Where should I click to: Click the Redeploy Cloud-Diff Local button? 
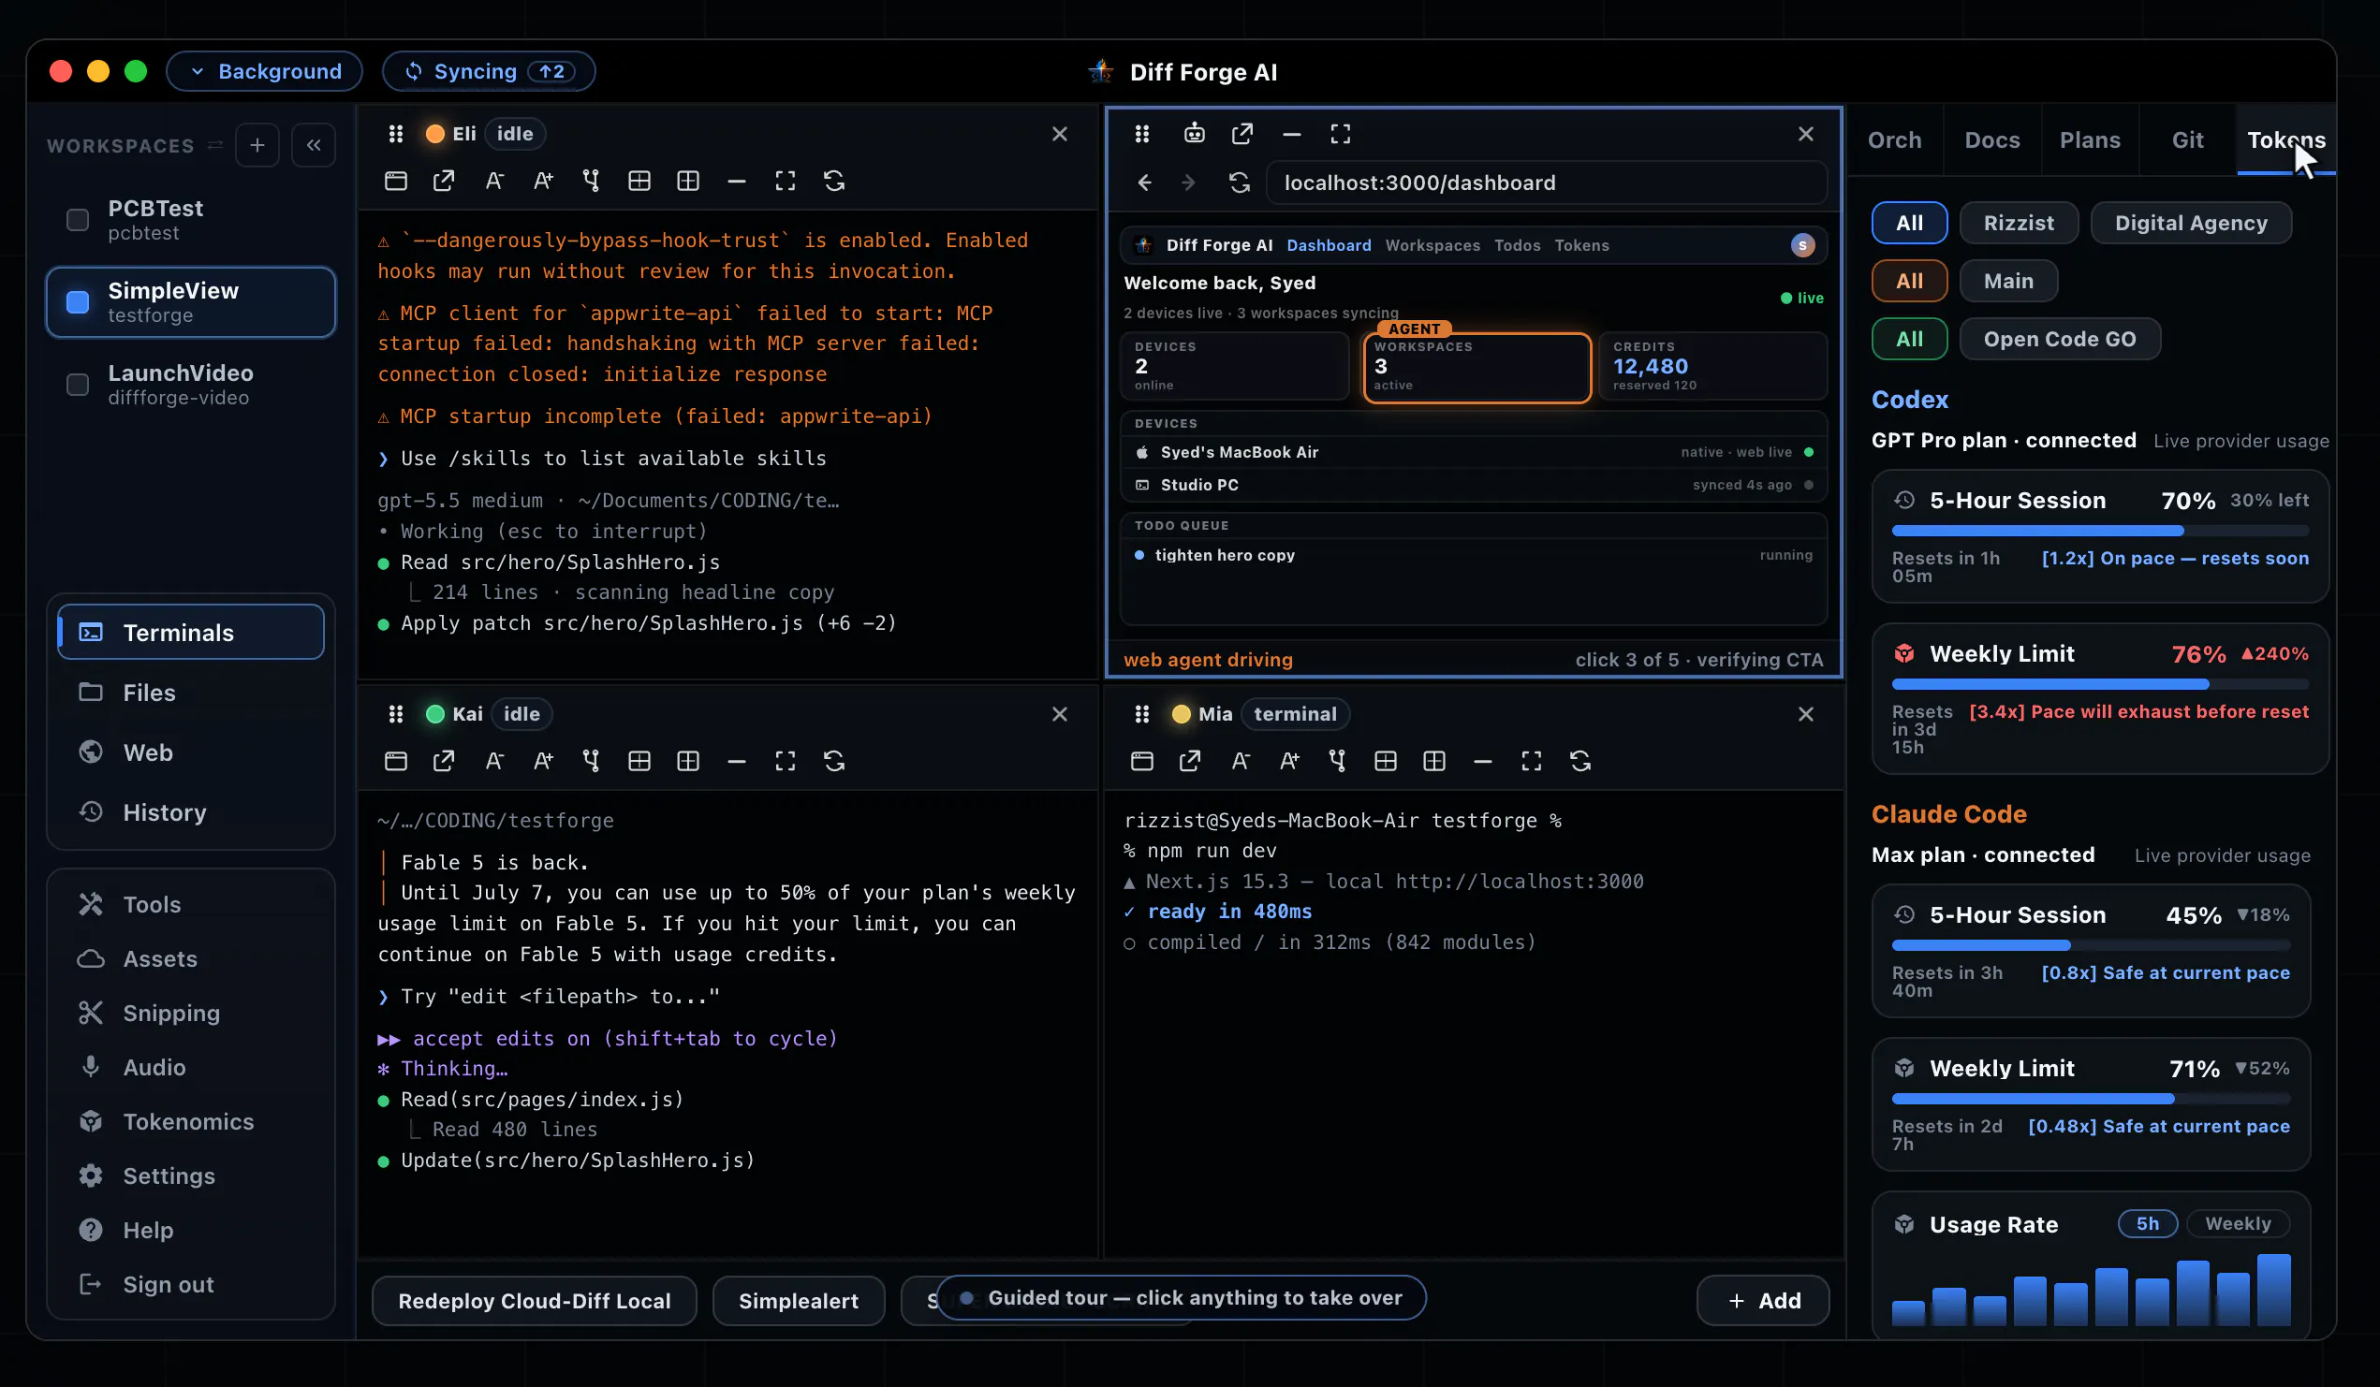pos(535,1300)
